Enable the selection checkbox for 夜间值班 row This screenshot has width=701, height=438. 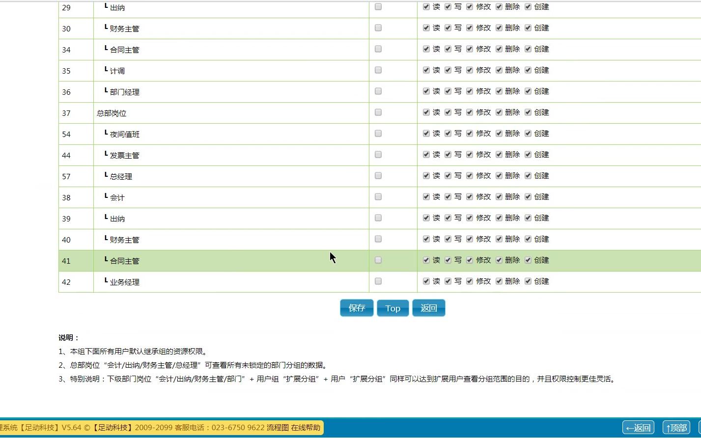click(378, 133)
